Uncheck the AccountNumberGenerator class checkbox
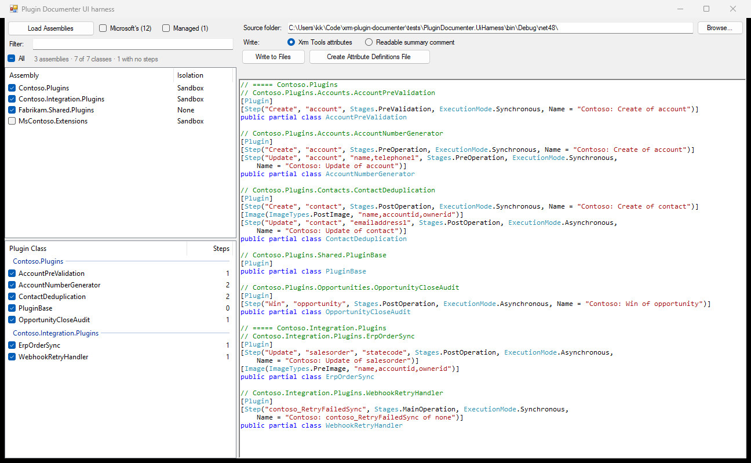Image resolution: width=751 pixels, height=463 pixels. tap(12, 285)
